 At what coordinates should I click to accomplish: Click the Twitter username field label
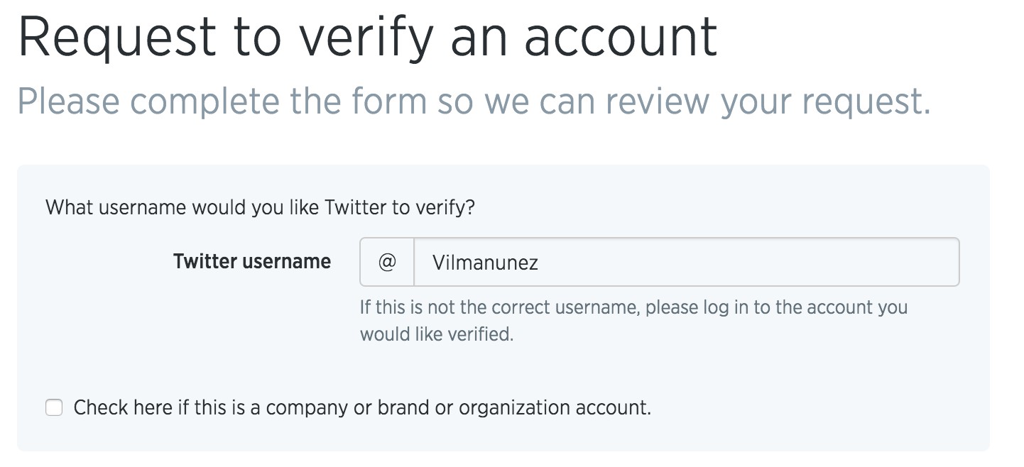tap(252, 261)
